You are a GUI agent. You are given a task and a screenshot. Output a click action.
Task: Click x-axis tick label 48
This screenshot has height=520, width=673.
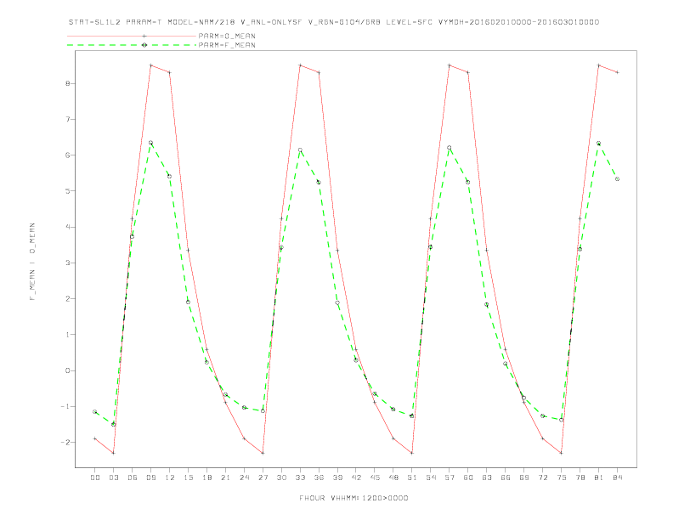(x=393, y=478)
